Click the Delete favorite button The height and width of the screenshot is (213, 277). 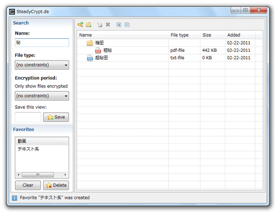pyautogui.click(x=56, y=185)
